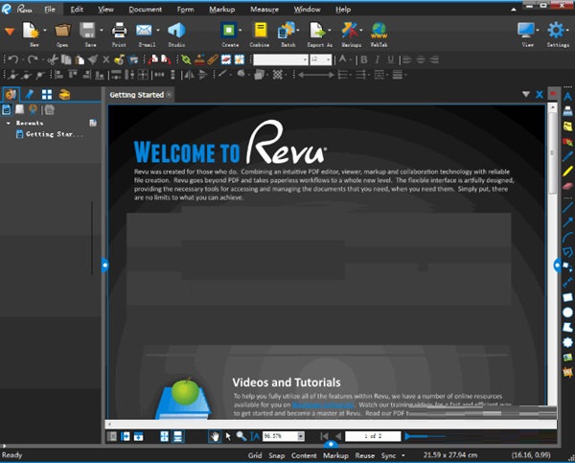Open the Edit menu
This screenshot has width=575, height=463.
[77, 10]
